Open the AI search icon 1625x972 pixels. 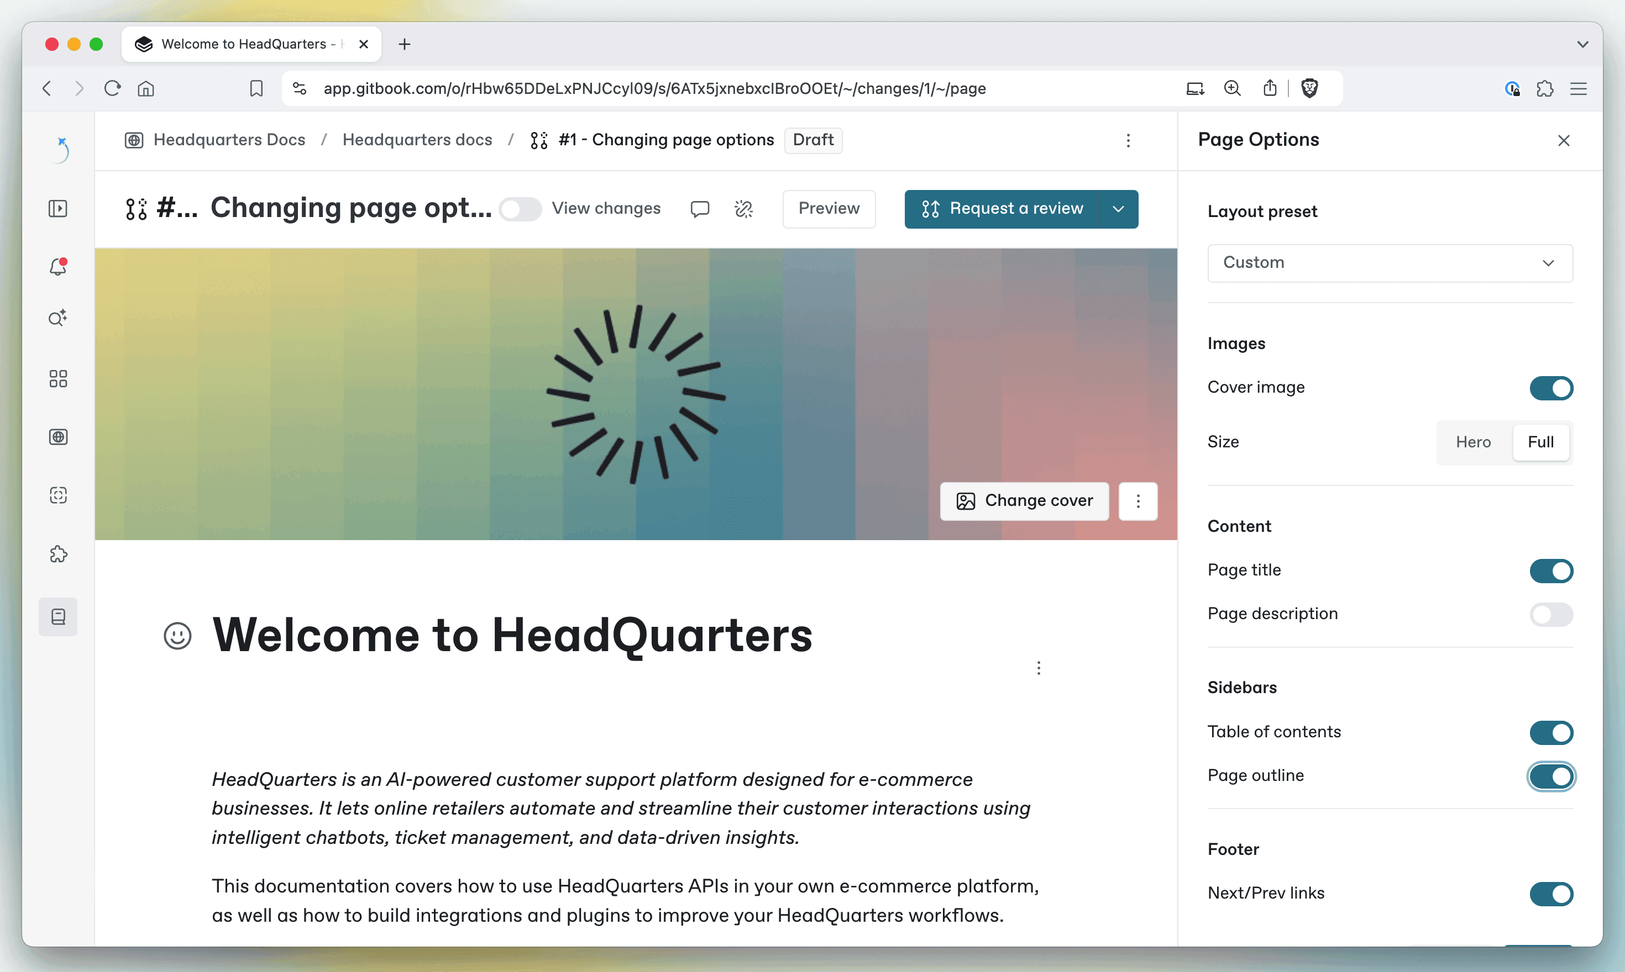point(59,318)
